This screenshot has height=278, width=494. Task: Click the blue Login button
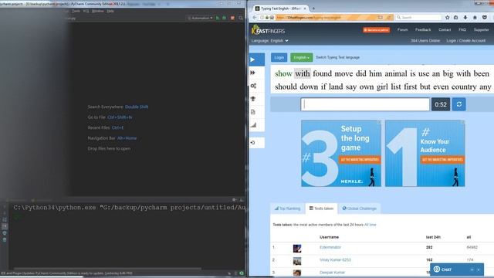279,57
